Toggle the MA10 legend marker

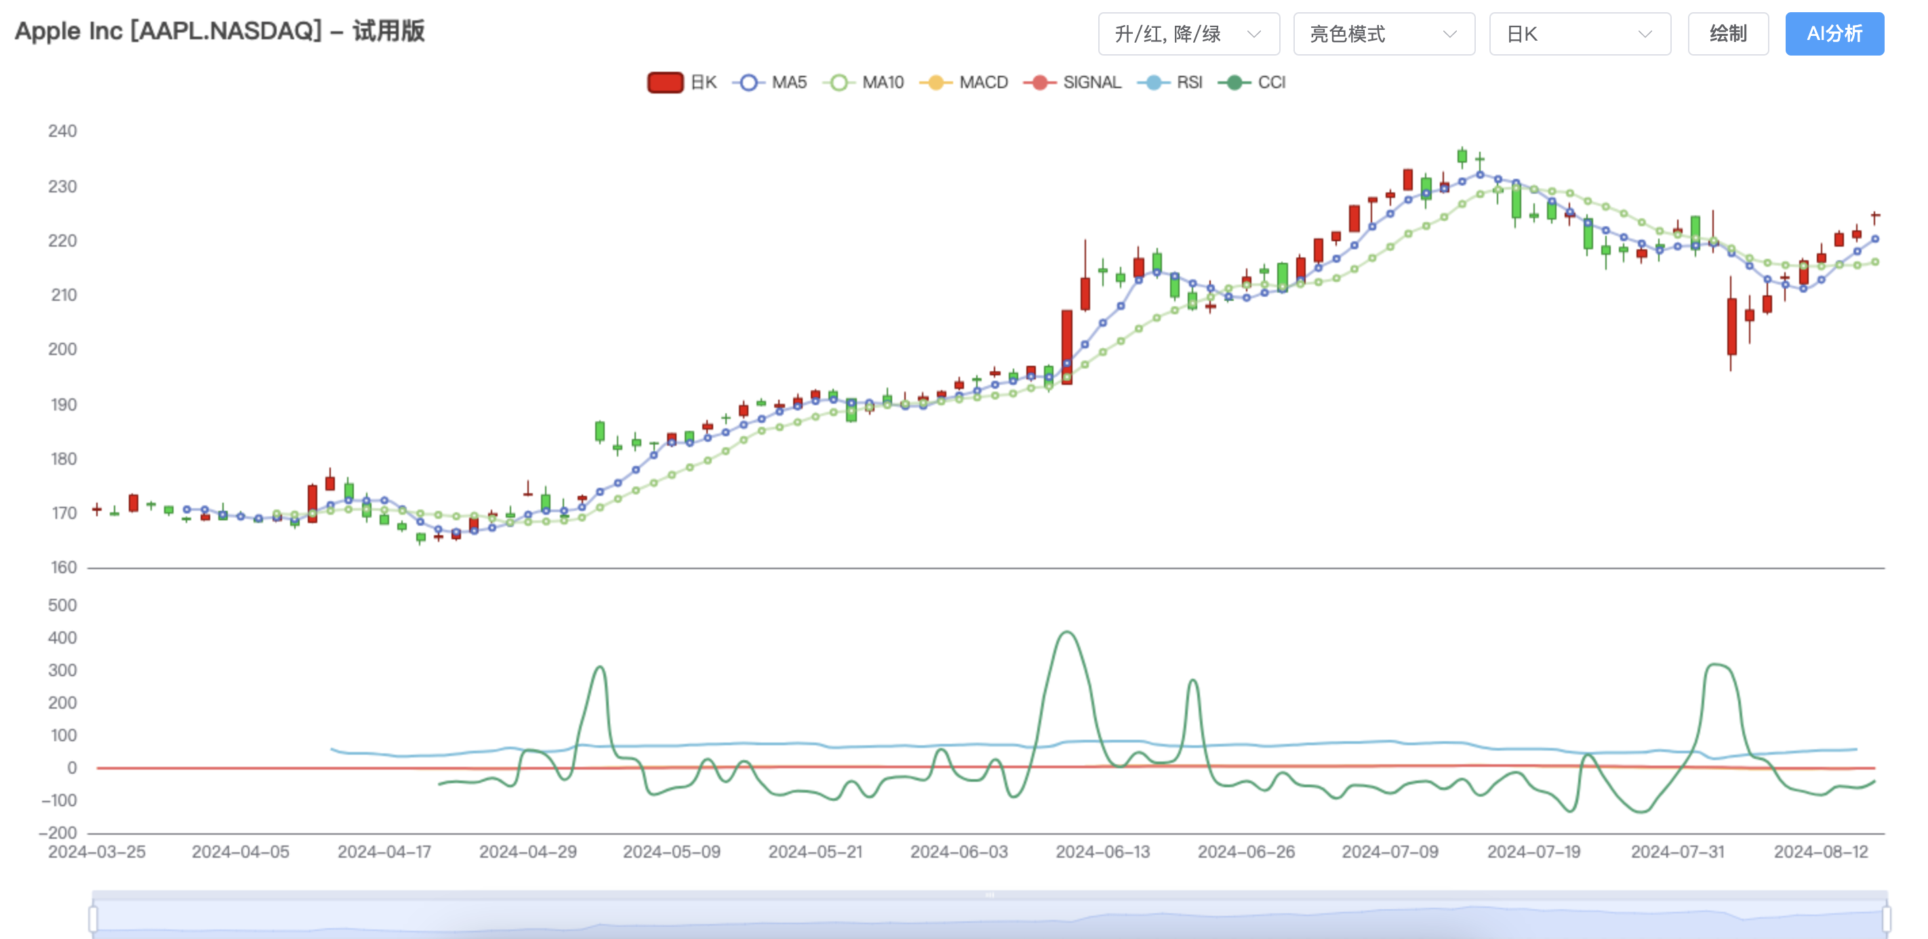click(839, 82)
